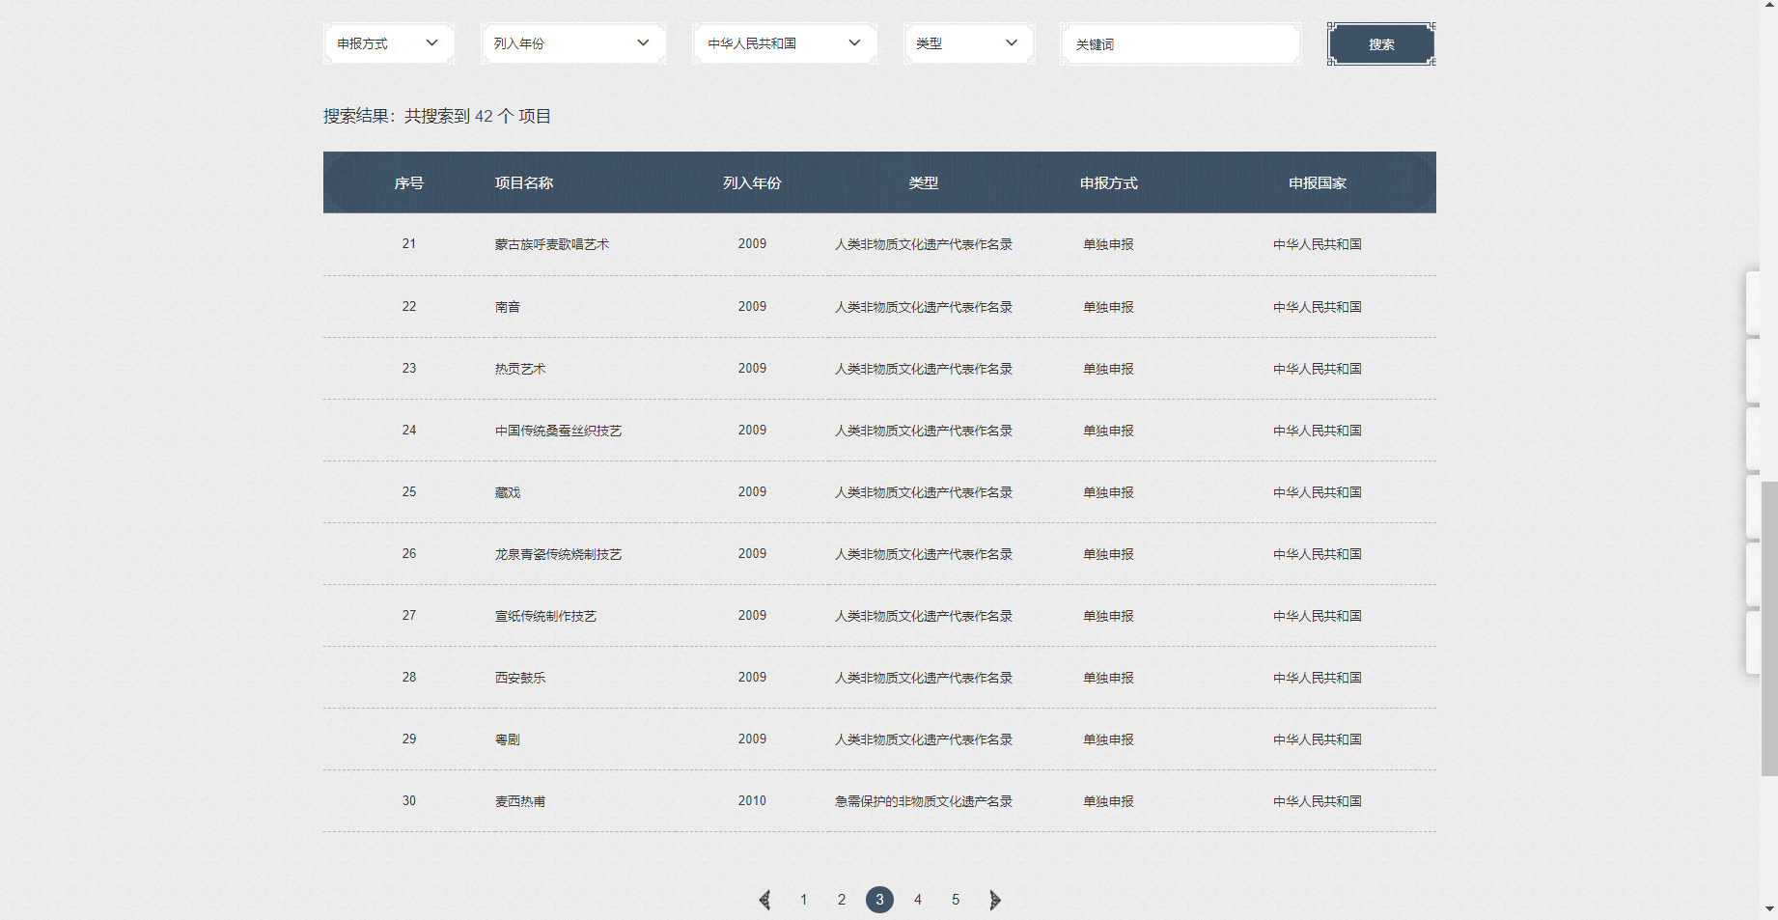Click scrollbar down arrow at bottom right

click(1769, 909)
